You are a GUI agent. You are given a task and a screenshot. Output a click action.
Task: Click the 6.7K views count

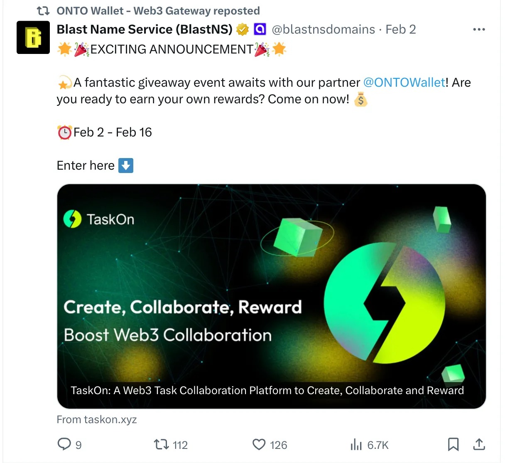(x=378, y=445)
